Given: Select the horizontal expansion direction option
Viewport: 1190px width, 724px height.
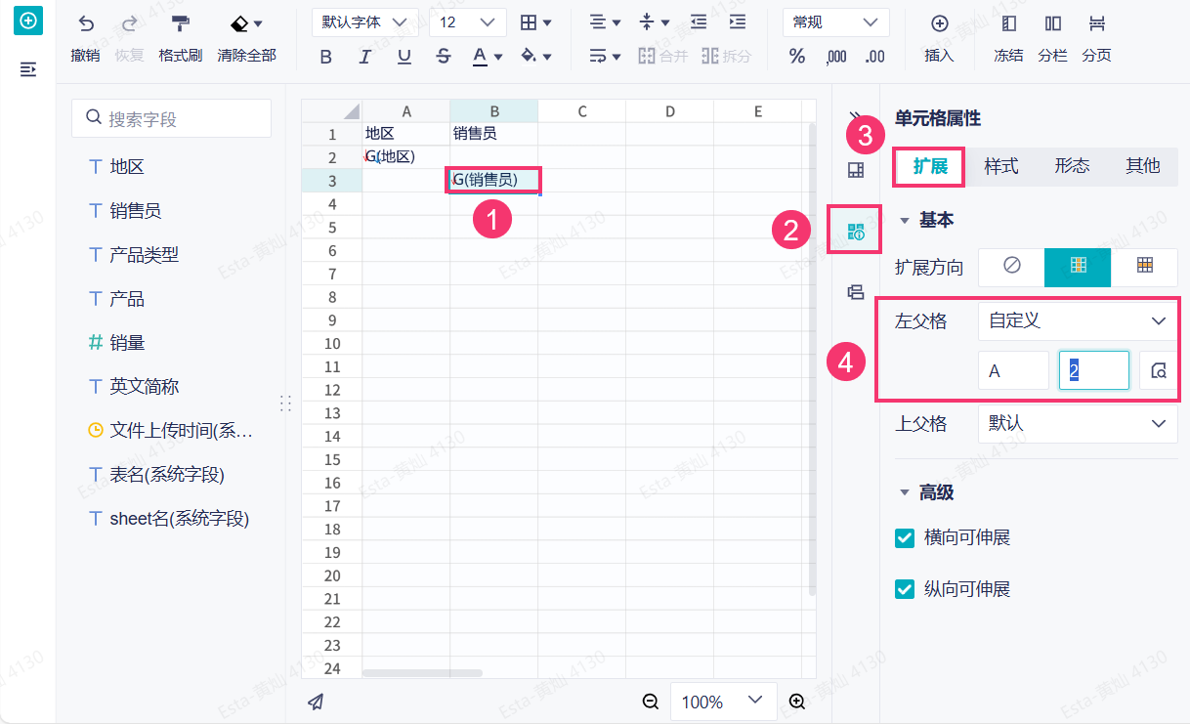Looking at the screenshot, I should (1144, 267).
